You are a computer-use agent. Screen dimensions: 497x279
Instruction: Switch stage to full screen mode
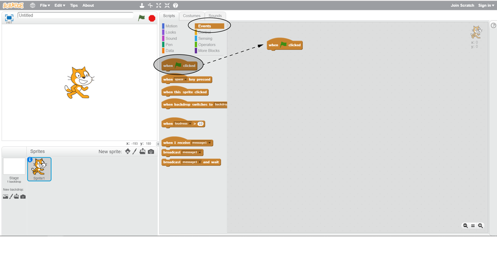coord(9,18)
